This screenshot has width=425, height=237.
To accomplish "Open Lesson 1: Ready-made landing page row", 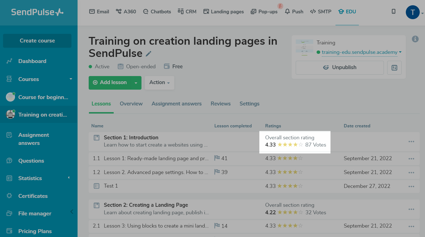I will pyautogui.click(x=156, y=158).
